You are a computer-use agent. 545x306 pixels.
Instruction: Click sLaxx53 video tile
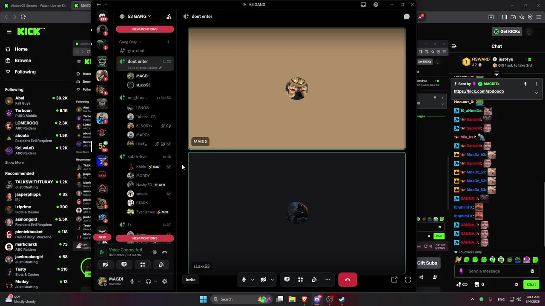[x=297, y=213]
